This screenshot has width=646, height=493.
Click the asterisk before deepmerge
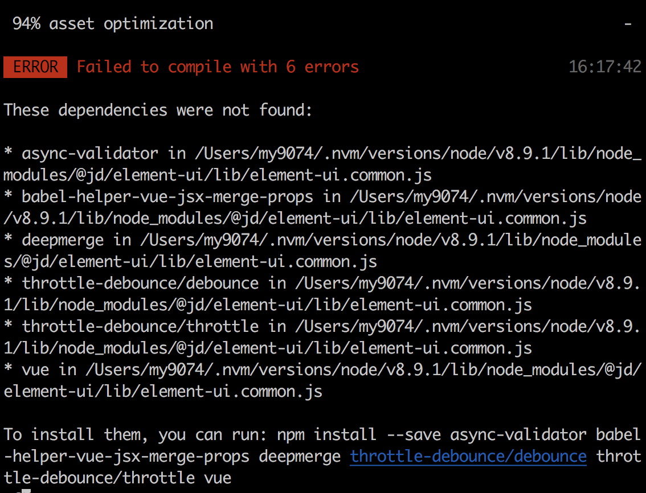pos(8,239)
